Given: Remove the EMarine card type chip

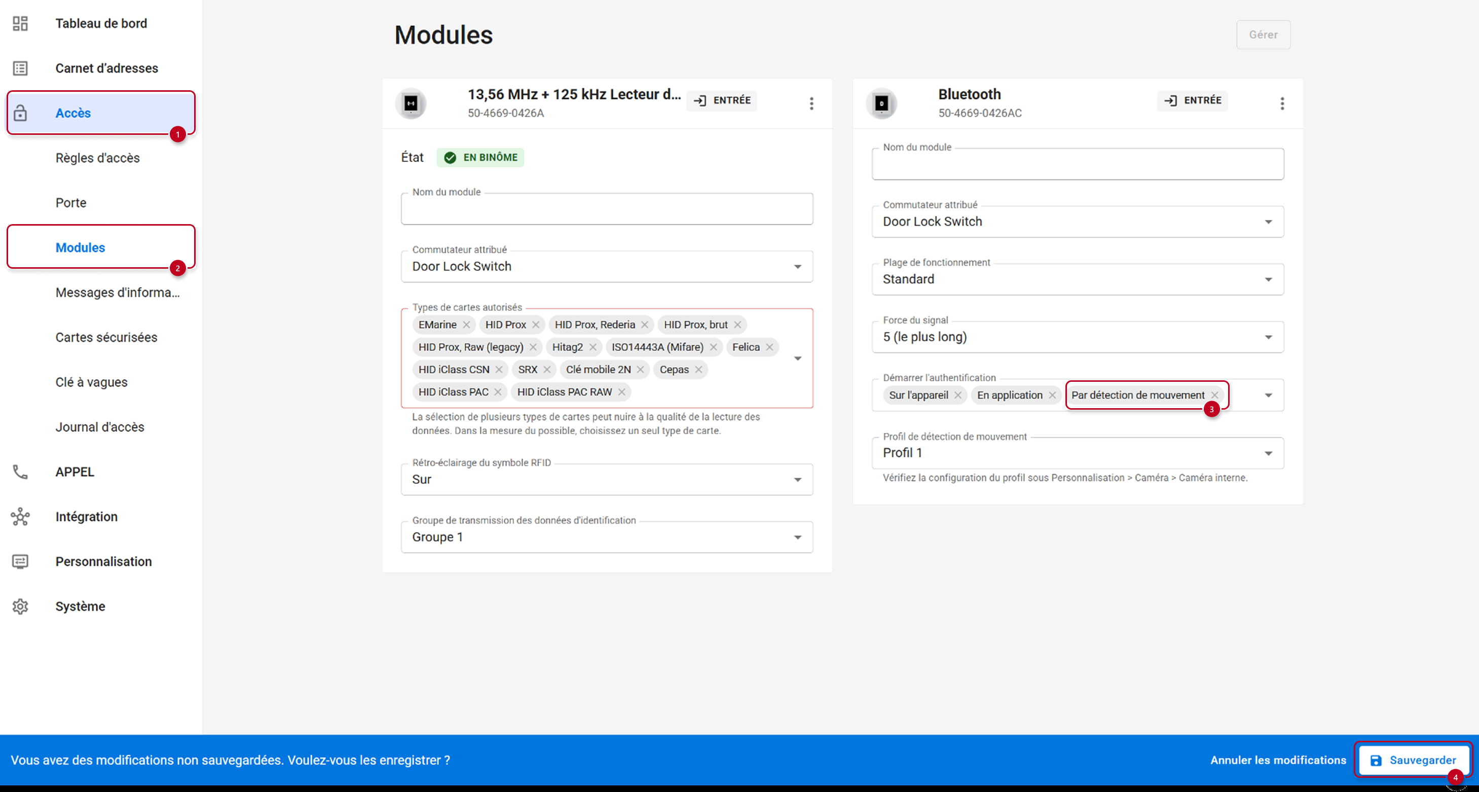Looking at the screenshot, I should click(467, 325).
